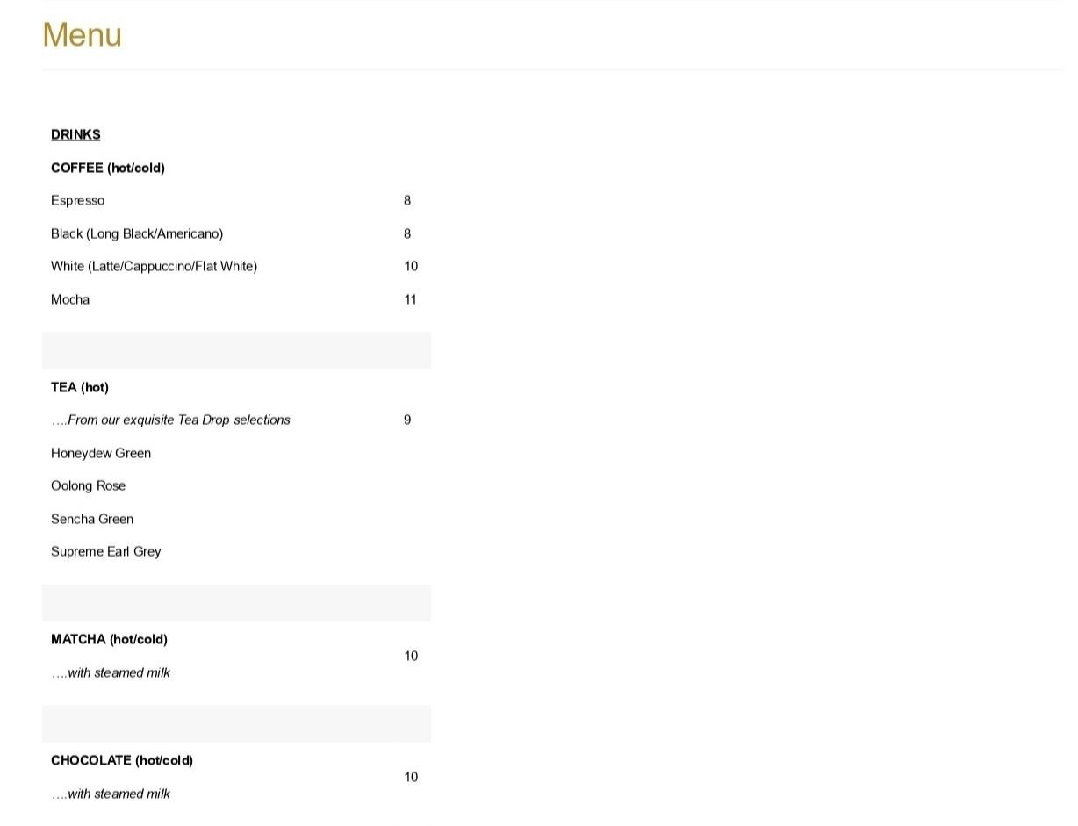
Task: Select Supreme Earl Grey tea
Action: click(106, 551)
